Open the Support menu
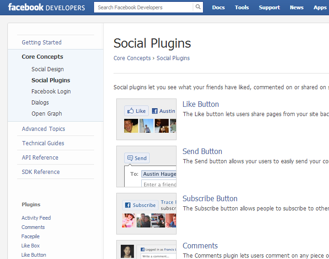 [269, 7]
